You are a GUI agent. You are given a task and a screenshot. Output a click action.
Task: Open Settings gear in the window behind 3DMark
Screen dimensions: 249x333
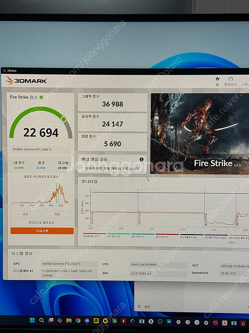point(139,306)
